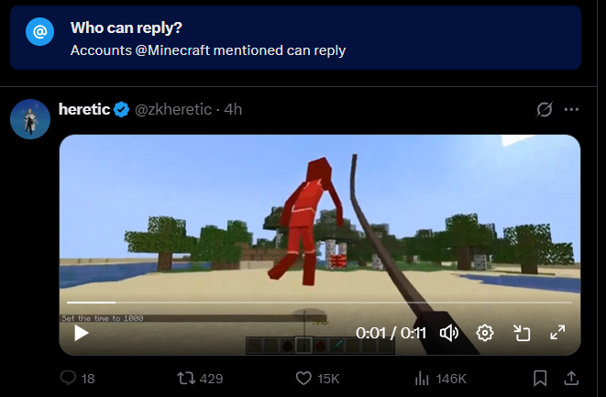This screenshot has width=606, height=397.
Task: Play the Minecraft video
Action: [x=82, y=333]
